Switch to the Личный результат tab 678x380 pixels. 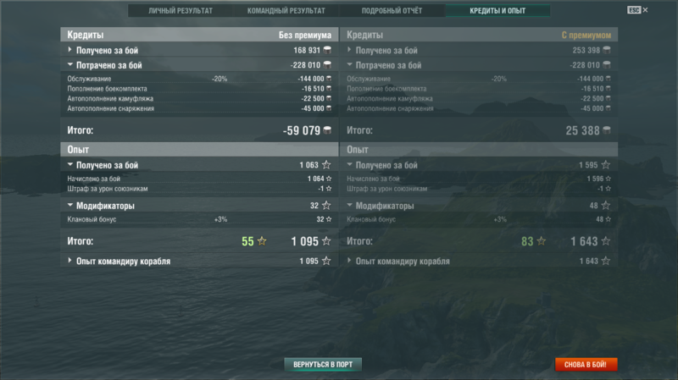coord(181,10)
